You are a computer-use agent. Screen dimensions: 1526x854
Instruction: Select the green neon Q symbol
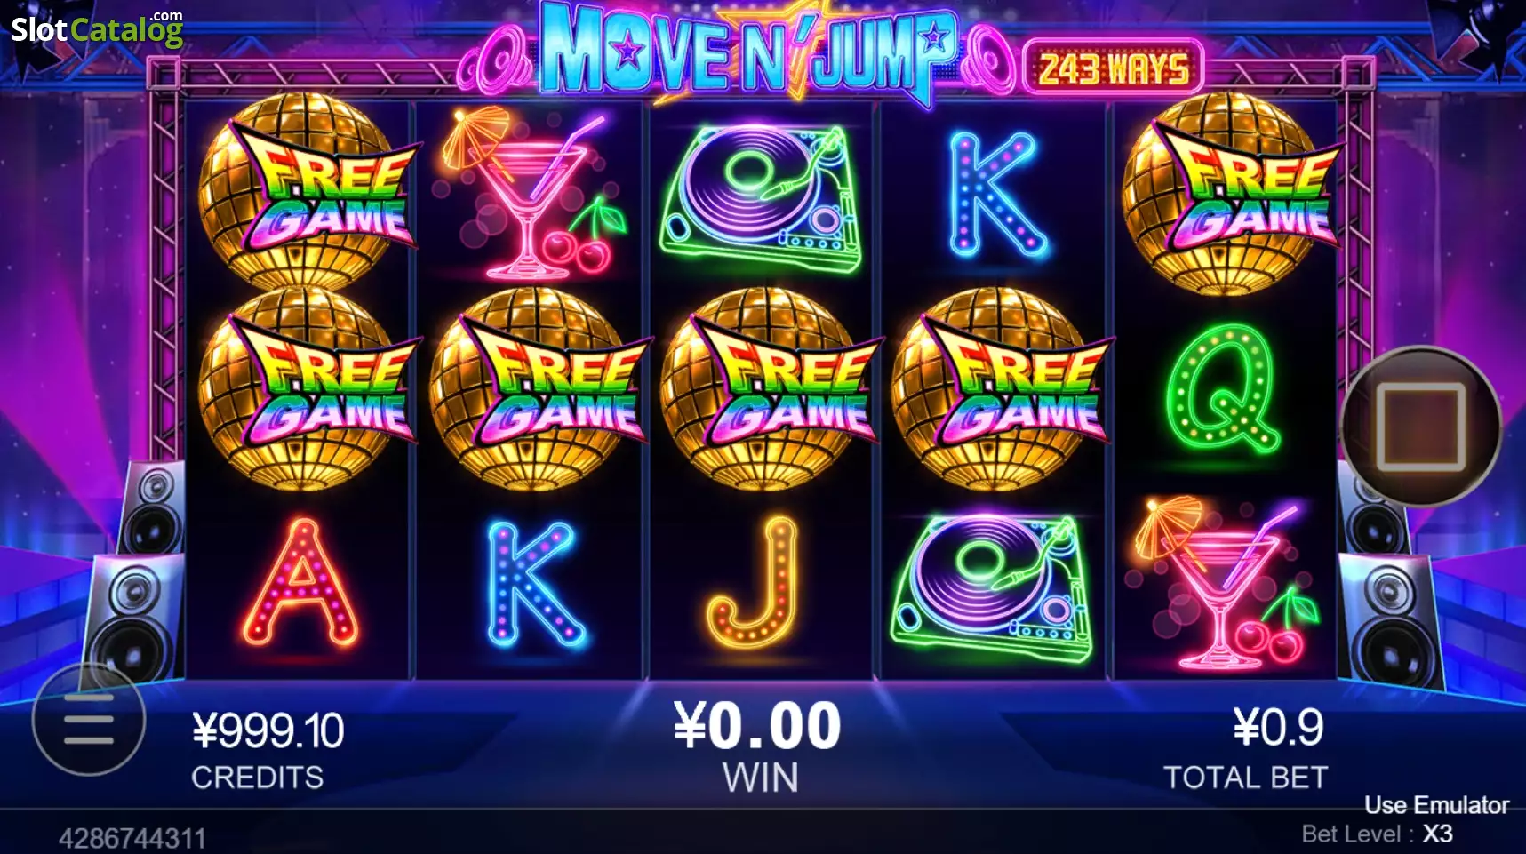pyautogui.click(x=1224, y=388)
